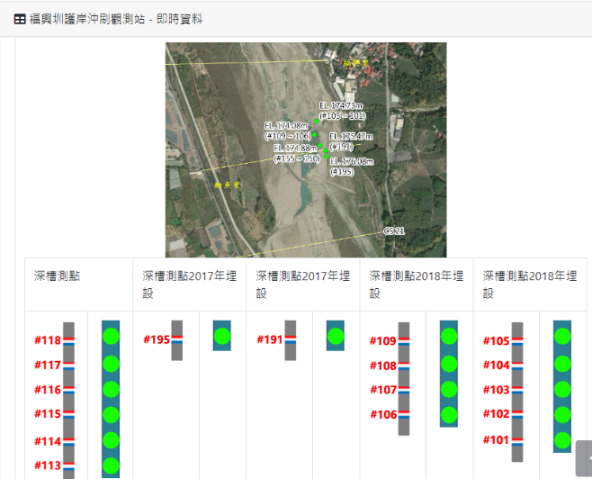Click the green status light for #104
592x479 pixels.
coord(562,364)
